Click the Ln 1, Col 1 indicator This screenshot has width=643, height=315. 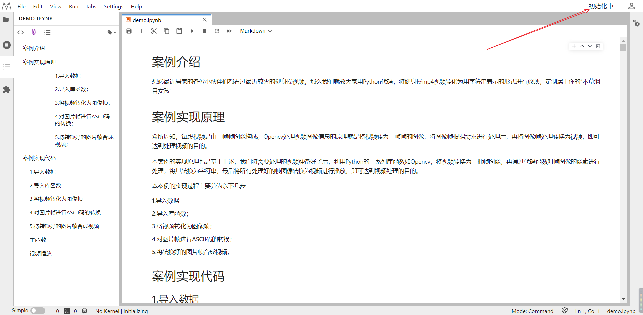[x=587, y=311]
